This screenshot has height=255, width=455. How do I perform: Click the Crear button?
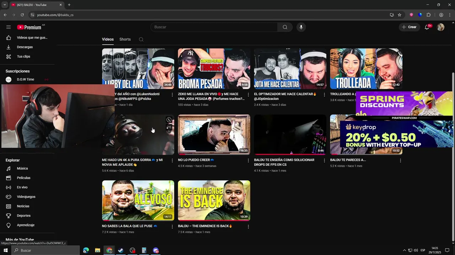409,27
